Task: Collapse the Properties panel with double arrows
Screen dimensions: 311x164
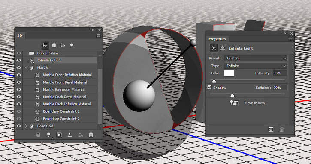Action: click(285, 33)
